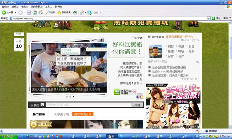Open the burger slideshow photo
232x139 pixels.
(x=69, y=68)
